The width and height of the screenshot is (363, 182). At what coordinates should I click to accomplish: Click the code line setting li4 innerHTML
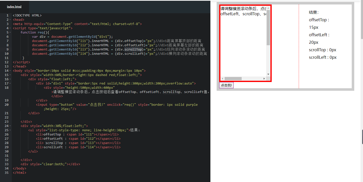tap(120, 54)
